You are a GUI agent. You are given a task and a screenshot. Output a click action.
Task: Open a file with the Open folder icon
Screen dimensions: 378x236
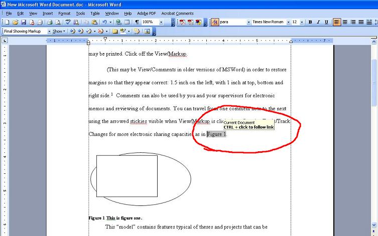pyautogui.click(x=16, y=22)
